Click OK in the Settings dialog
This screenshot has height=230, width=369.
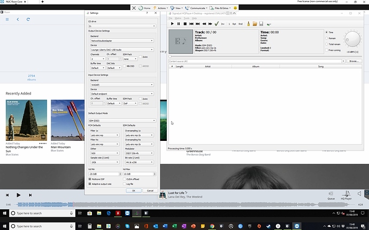pyautogui.click(x=134, y=191)
